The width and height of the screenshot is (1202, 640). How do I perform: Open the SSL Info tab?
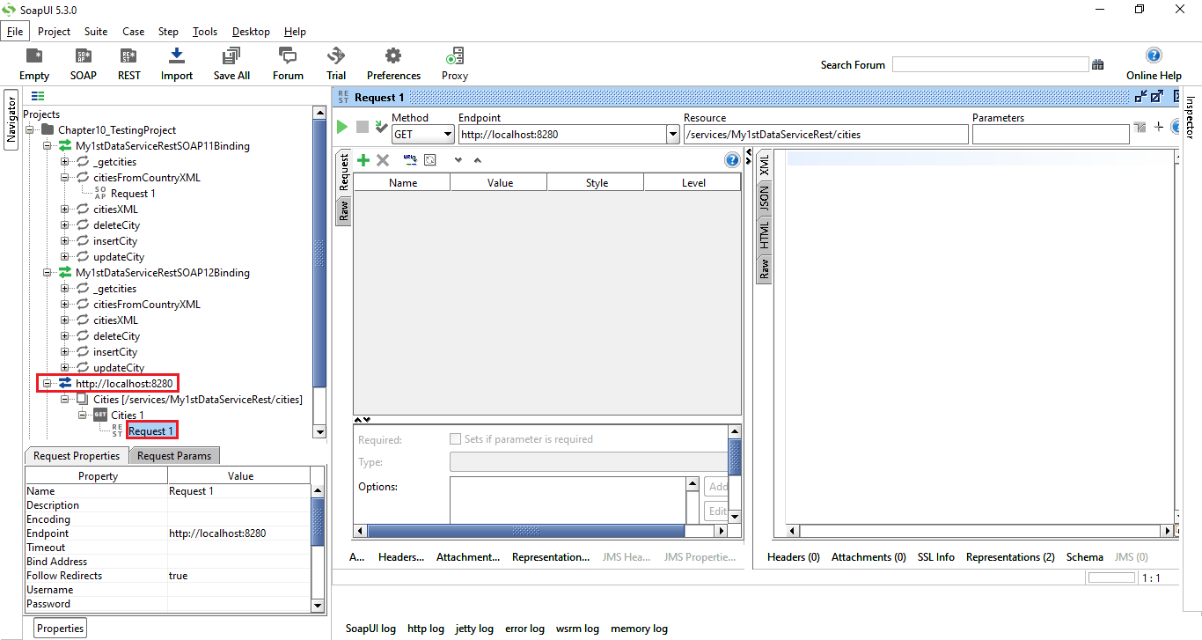pyautogui.click(x=936, y=557)
